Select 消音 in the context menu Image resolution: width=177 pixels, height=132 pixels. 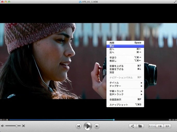(125, 72)
